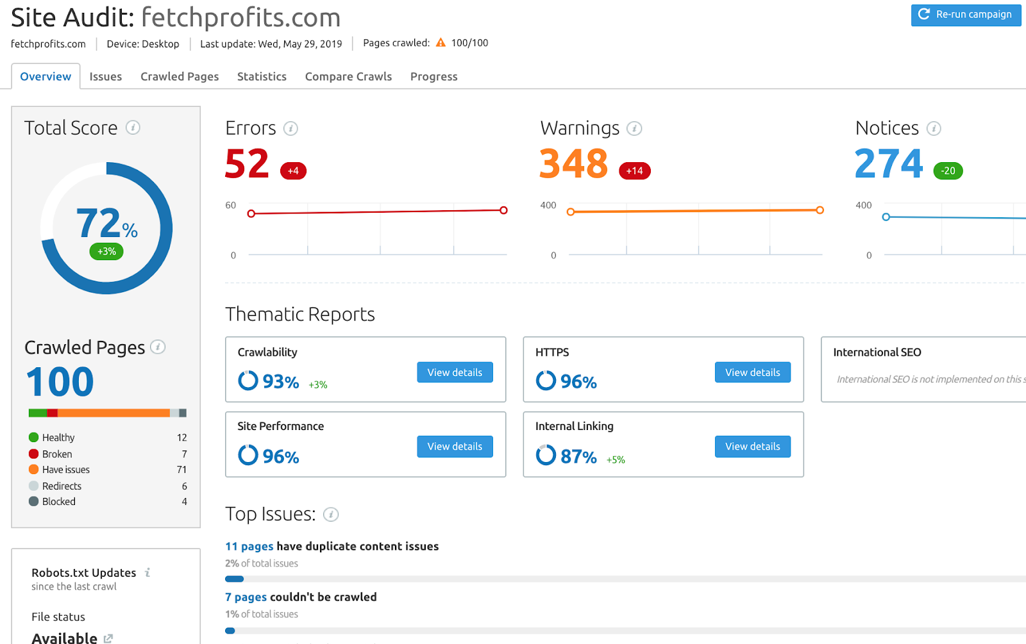Viewport: 1026px width, 644px height.
Task: Click the dark gray Blocked legend dot
Action: click(x=34, y=501)
